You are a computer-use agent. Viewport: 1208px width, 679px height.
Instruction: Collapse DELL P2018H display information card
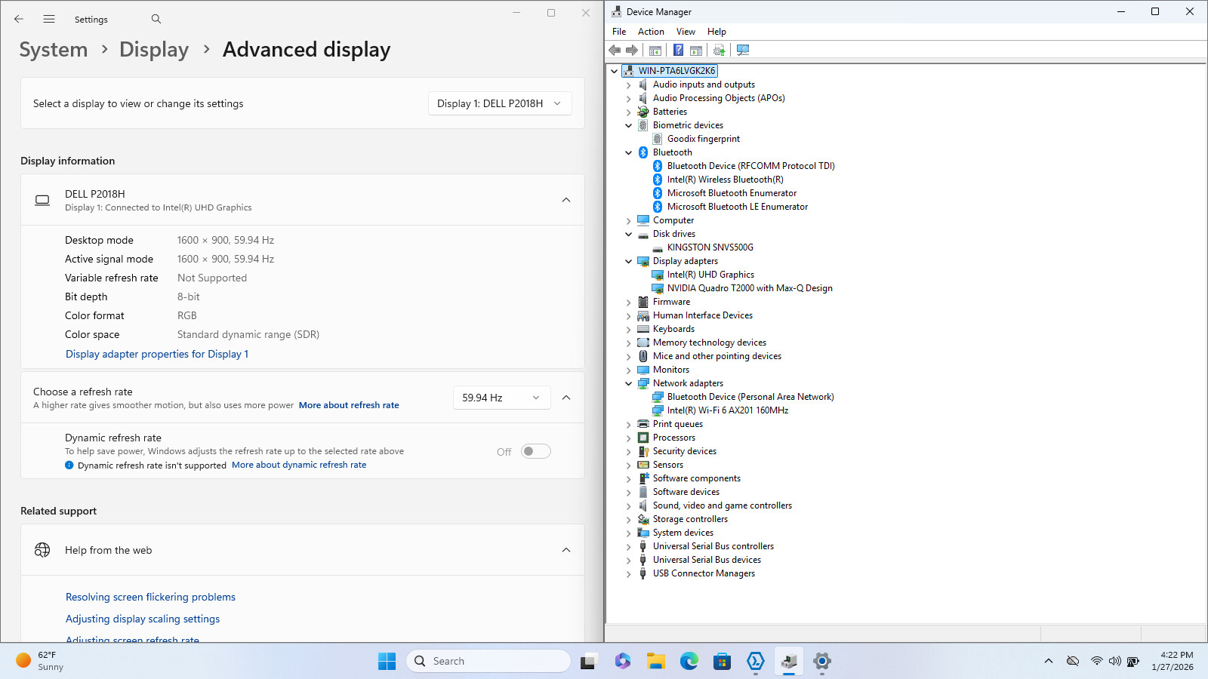(566, 200)
